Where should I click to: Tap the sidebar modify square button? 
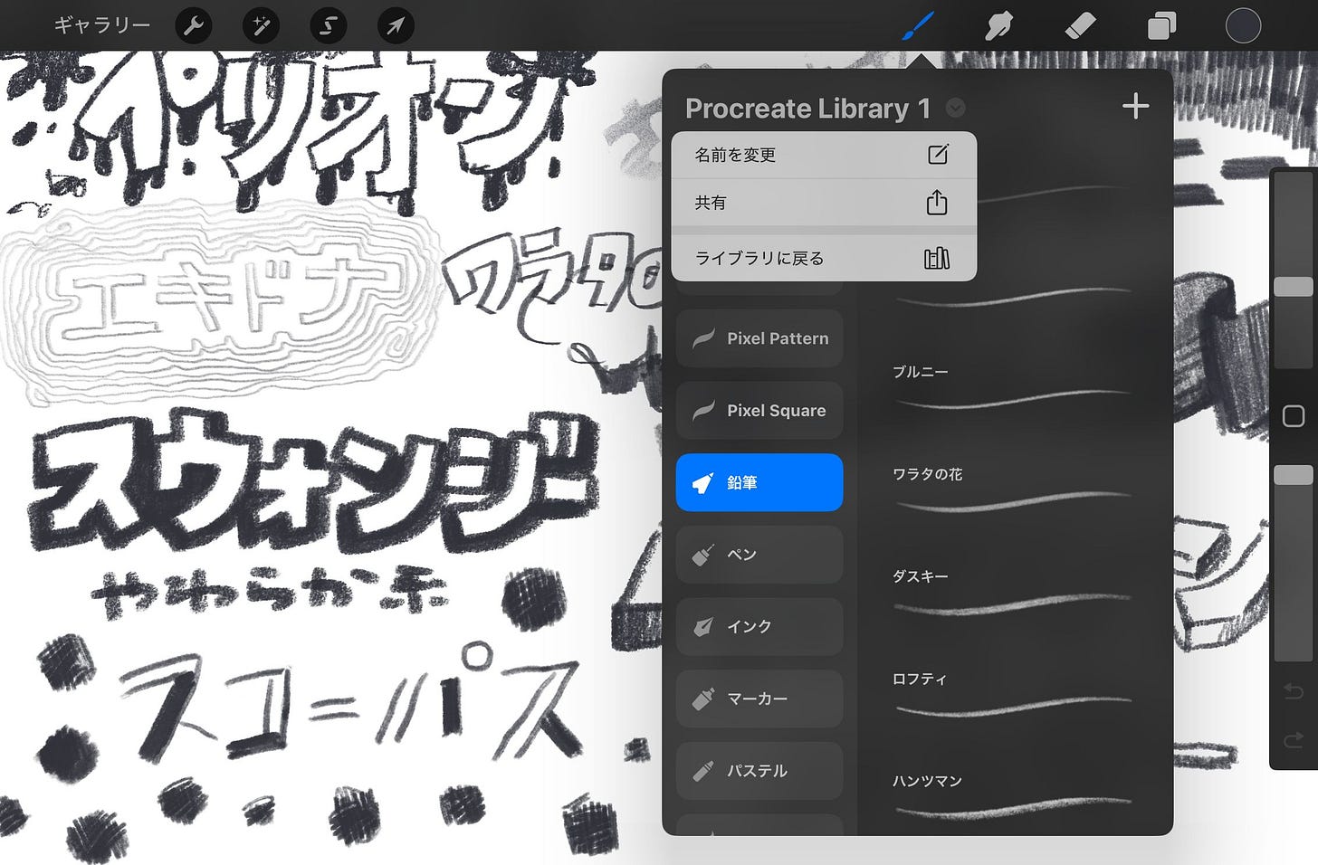1294,416
